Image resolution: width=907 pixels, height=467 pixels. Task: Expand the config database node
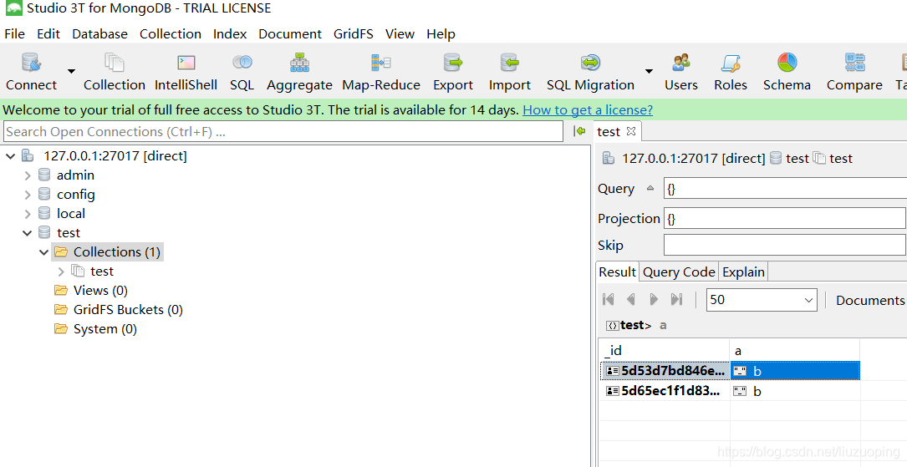[x=28, y=194]
